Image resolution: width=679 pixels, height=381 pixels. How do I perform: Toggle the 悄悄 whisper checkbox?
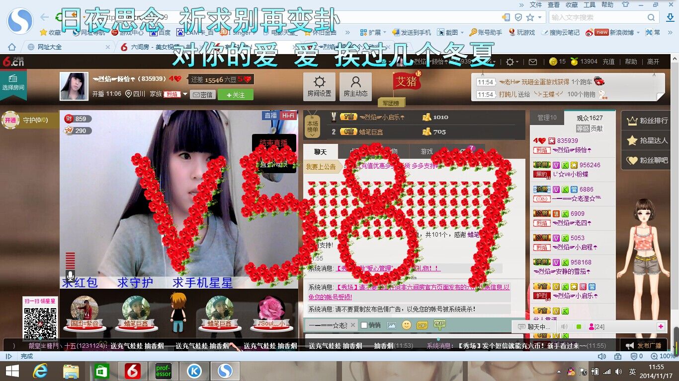coord(364,325)
